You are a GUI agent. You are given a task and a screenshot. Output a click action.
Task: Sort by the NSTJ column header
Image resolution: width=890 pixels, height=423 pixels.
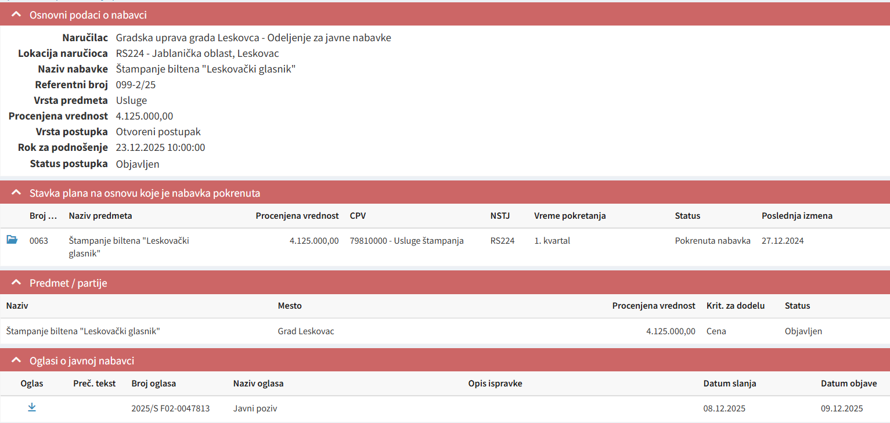click(500, 216)
